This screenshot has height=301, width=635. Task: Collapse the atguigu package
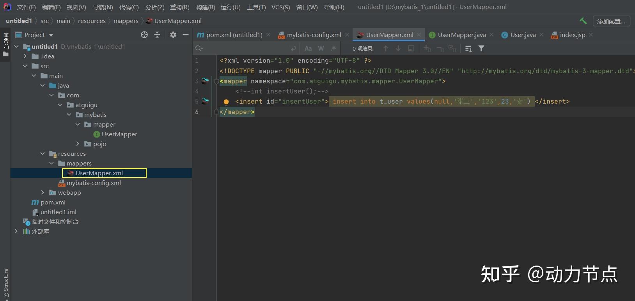click(x=60, y=105)
